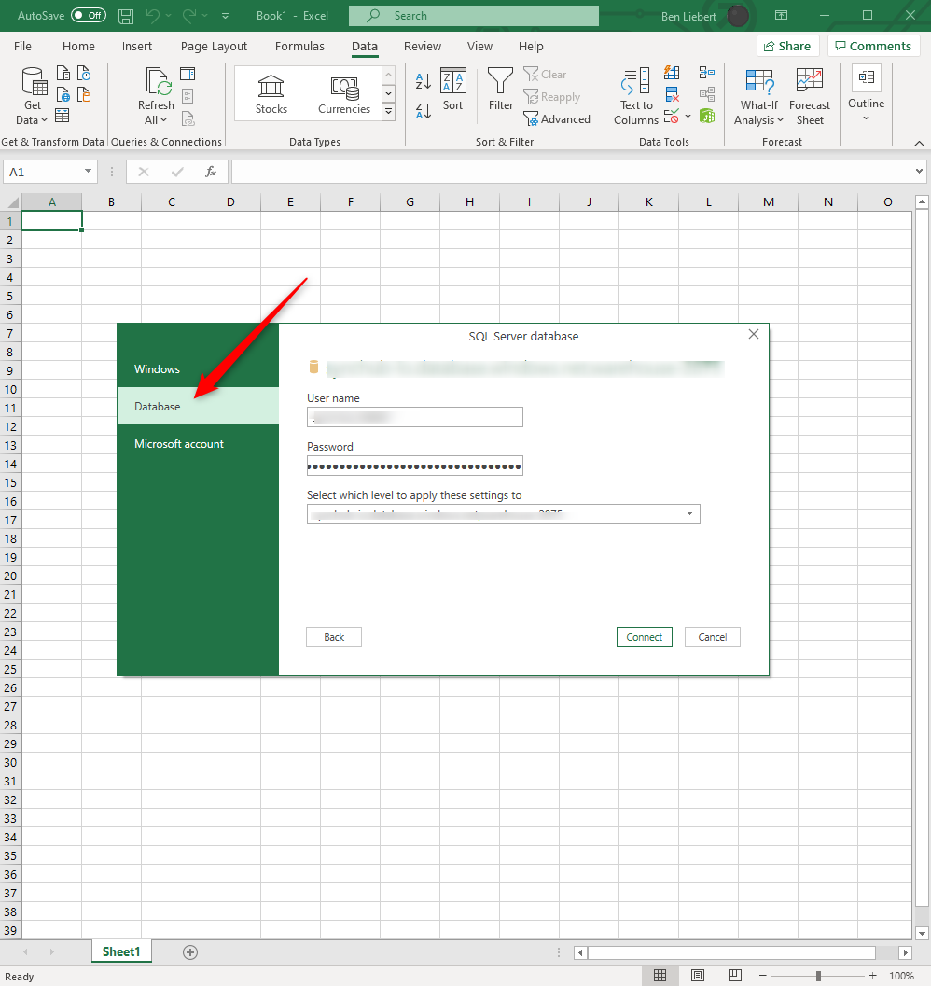Click the User name input field
This screenshot has width=931, height=986.
pyautogui.click(x=415, y=417)
